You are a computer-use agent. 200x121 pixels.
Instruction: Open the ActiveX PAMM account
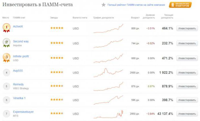click(18, 26)
